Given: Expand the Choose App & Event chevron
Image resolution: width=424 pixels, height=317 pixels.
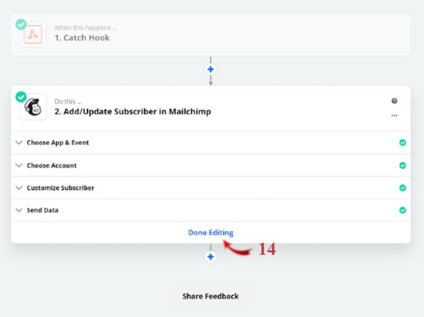Looking at the screenshot, I should point(19,142).
